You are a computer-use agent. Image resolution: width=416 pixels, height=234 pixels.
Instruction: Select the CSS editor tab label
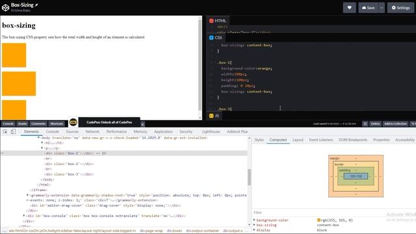pos(218,38)
